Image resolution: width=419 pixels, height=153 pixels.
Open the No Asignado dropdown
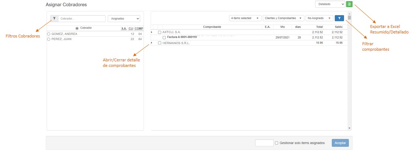pyautogui.click(x=319, y=18)
